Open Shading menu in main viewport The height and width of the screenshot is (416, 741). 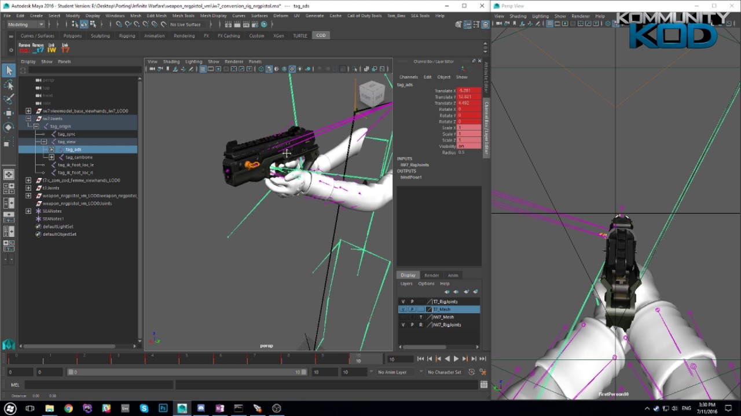click(x=171, y=61)
